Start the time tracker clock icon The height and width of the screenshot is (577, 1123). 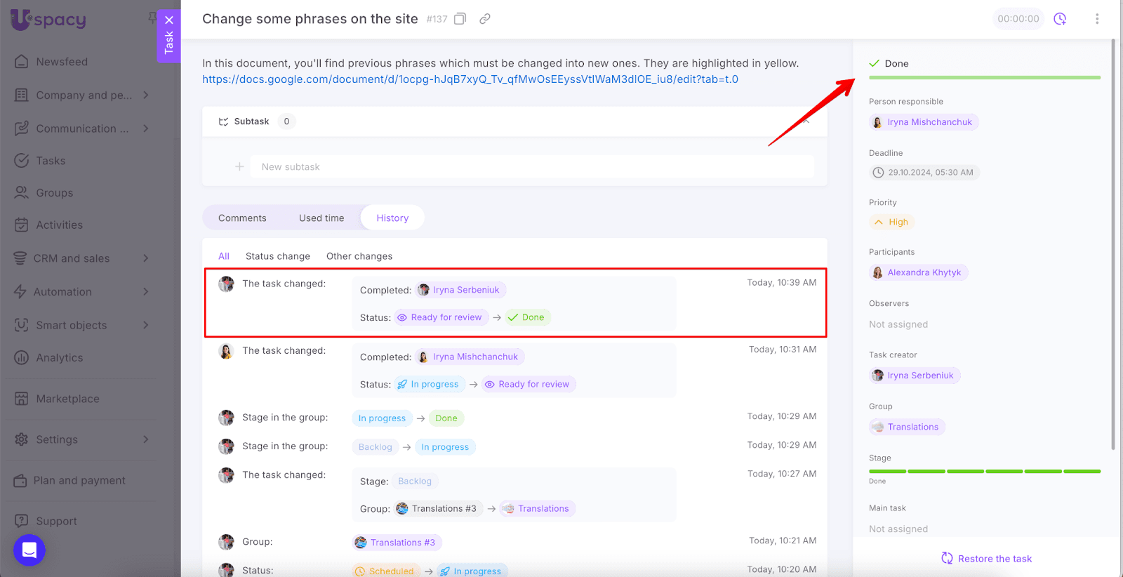click(1060, 19)
